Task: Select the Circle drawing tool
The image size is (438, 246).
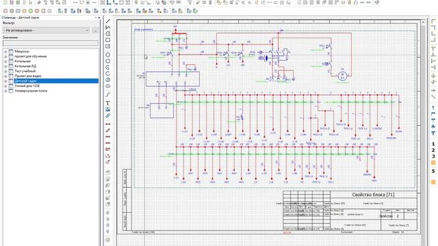Action: coord(108,55)
